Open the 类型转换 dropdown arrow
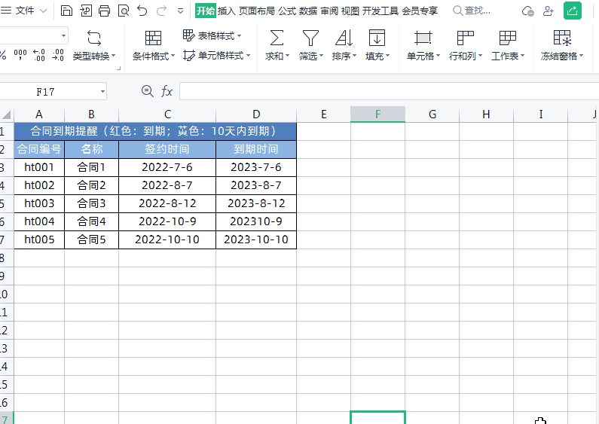The image size is (599, 424). coord(114,56)
